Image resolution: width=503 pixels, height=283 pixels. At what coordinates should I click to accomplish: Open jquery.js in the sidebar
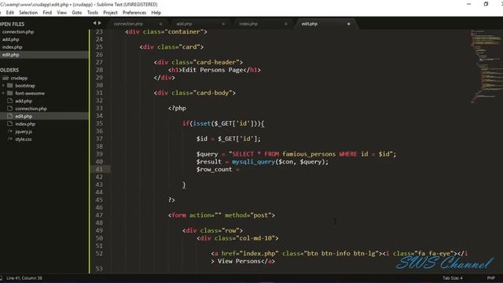[x=24, y=132]
